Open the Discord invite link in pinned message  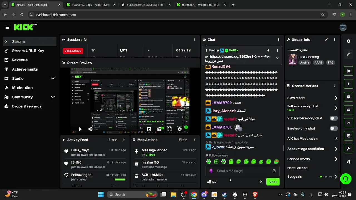(235, 57)
